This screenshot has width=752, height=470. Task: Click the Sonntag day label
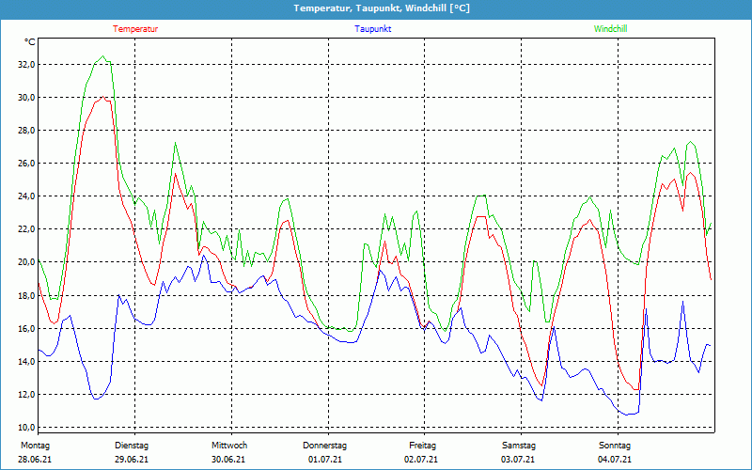[x=615, y=446]
